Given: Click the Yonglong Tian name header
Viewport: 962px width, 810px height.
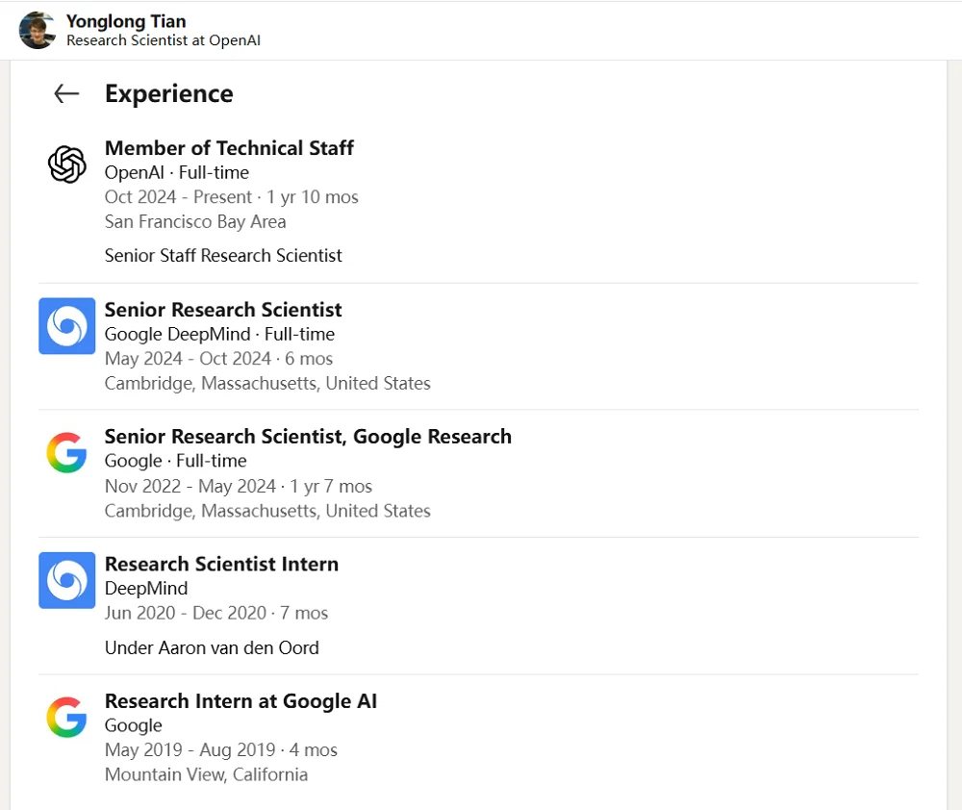Looking at the screenshot, I should point(126,21).
